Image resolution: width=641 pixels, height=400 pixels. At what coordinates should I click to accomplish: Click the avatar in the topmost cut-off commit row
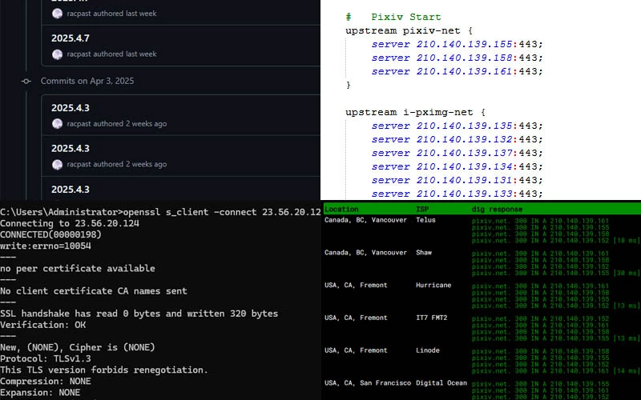coord(57,14)
